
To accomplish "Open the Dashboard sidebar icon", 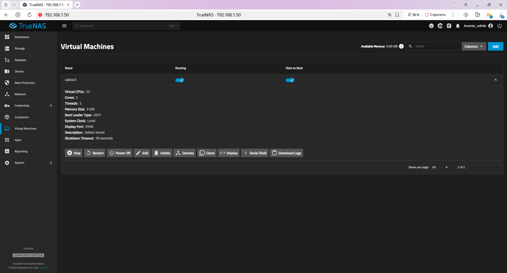I will (7, 37).
